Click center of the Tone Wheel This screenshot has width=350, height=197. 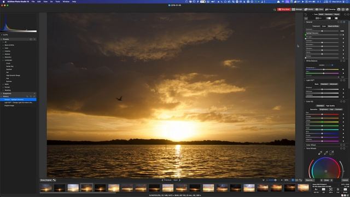click(326, 171)
